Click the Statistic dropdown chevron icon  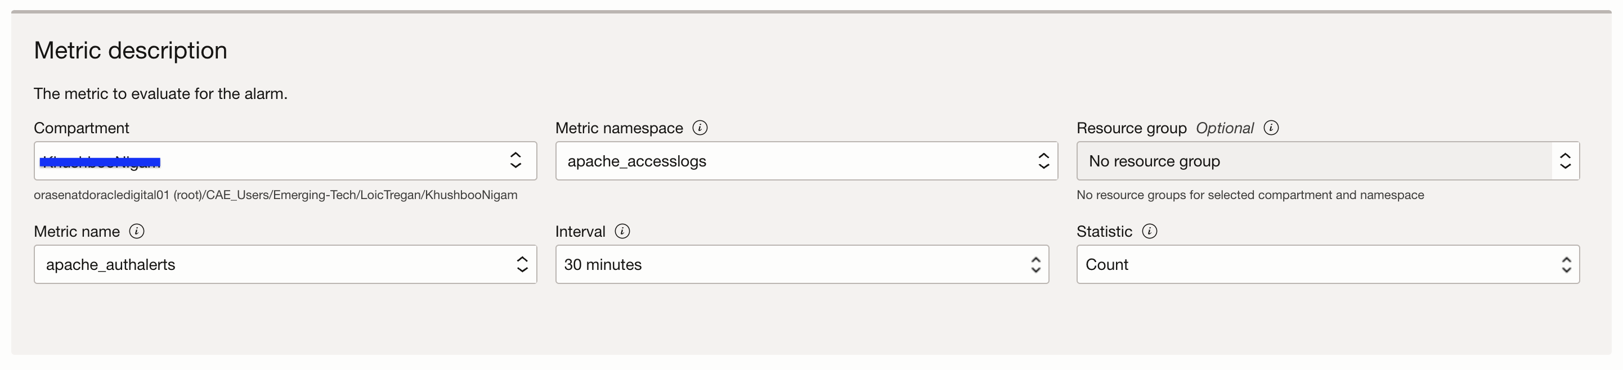click(x=1566, y=264)
